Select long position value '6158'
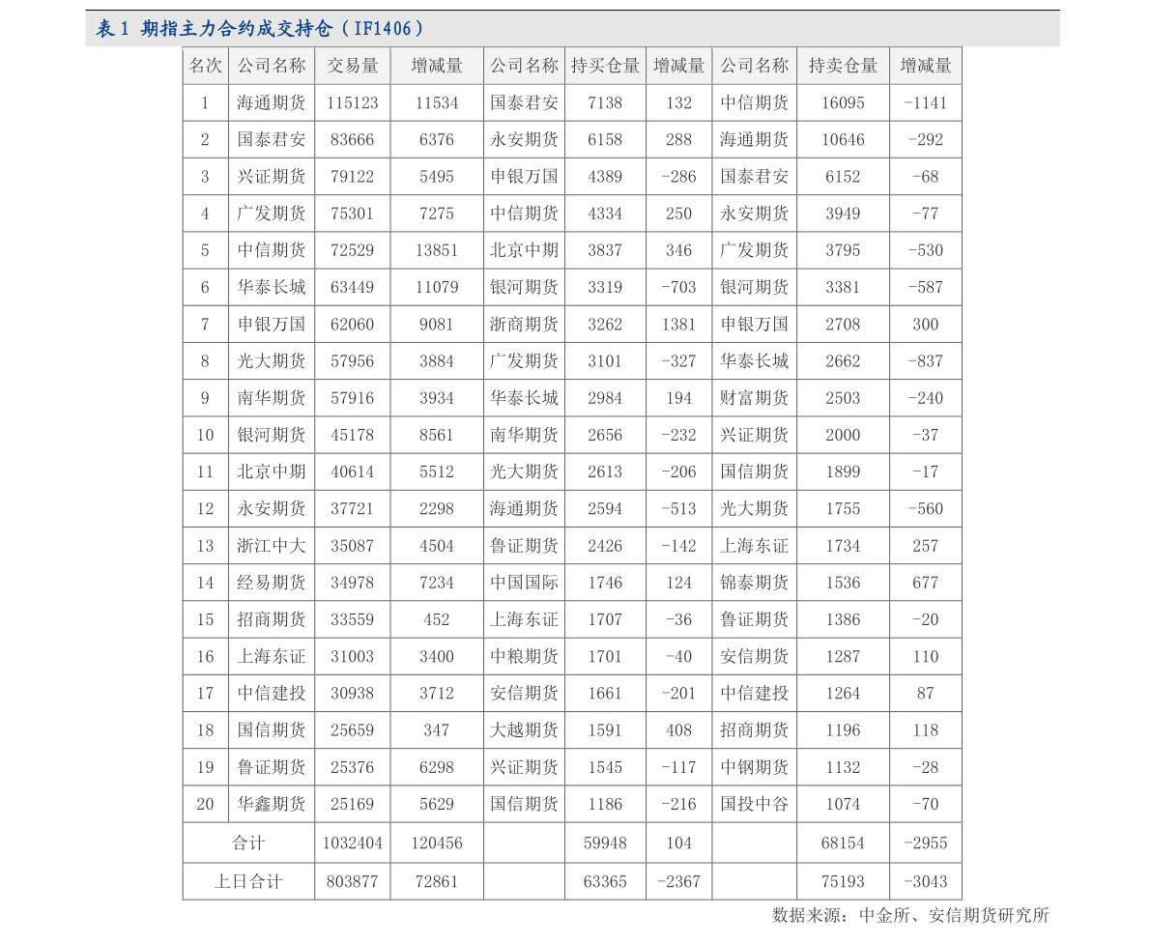 point(605,139)
